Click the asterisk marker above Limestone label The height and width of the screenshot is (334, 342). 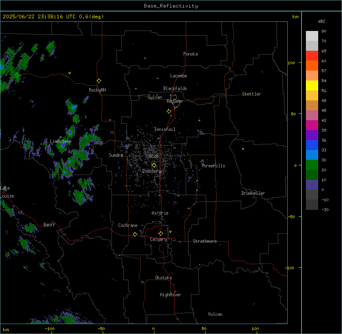click(x=61, y=137)
